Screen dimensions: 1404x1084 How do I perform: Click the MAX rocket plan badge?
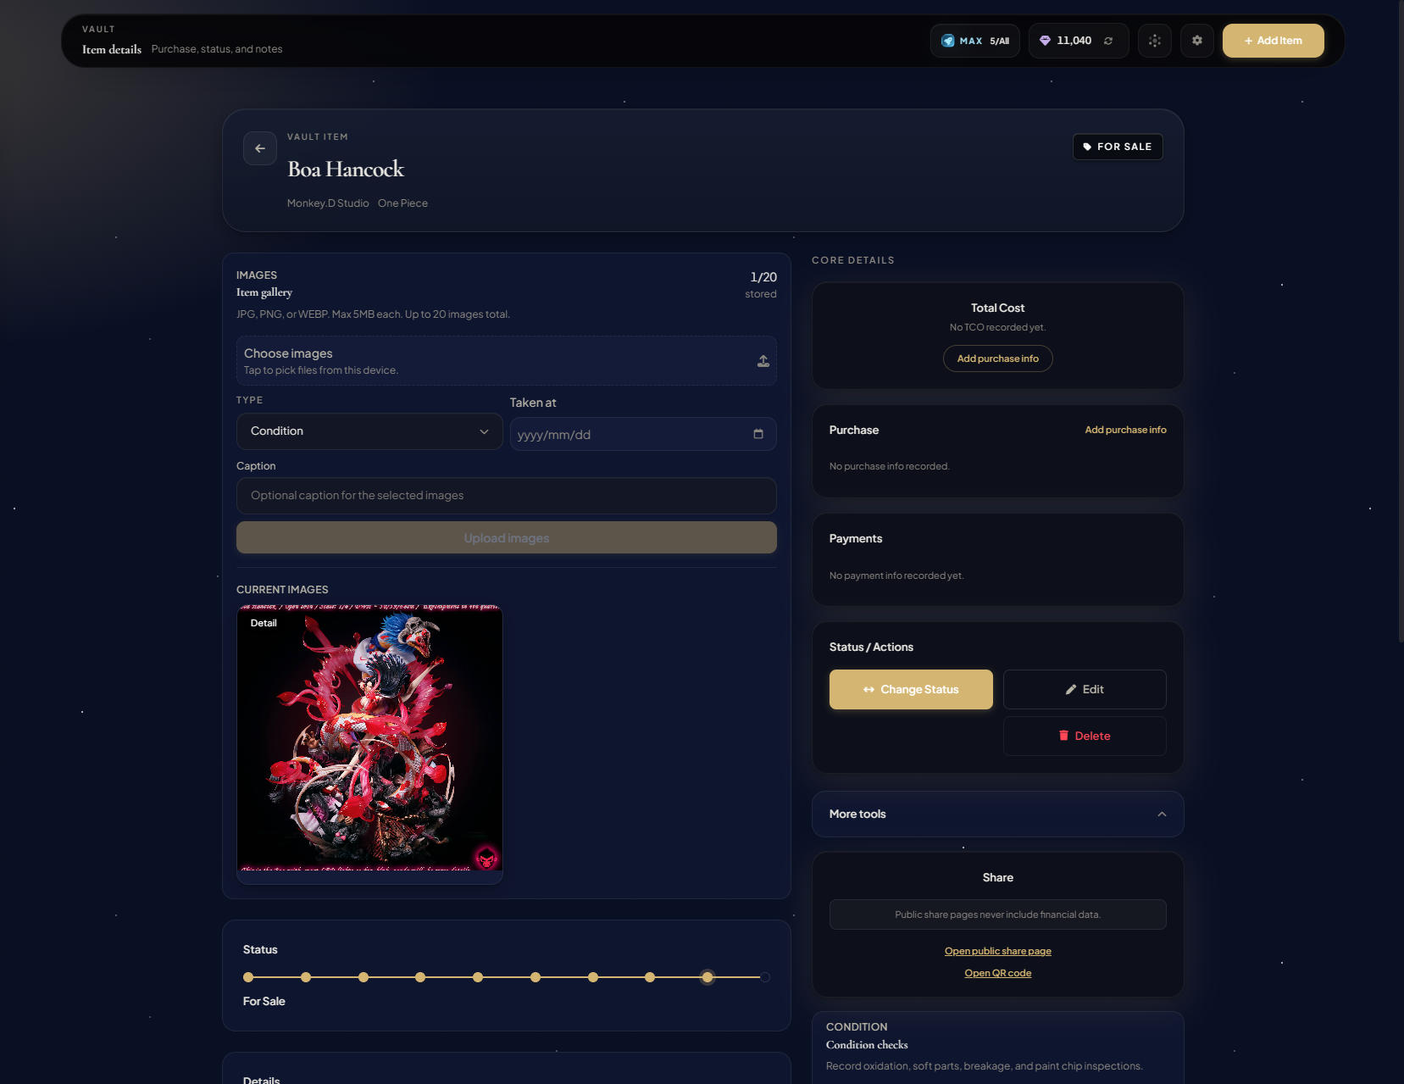click(974, 41)
